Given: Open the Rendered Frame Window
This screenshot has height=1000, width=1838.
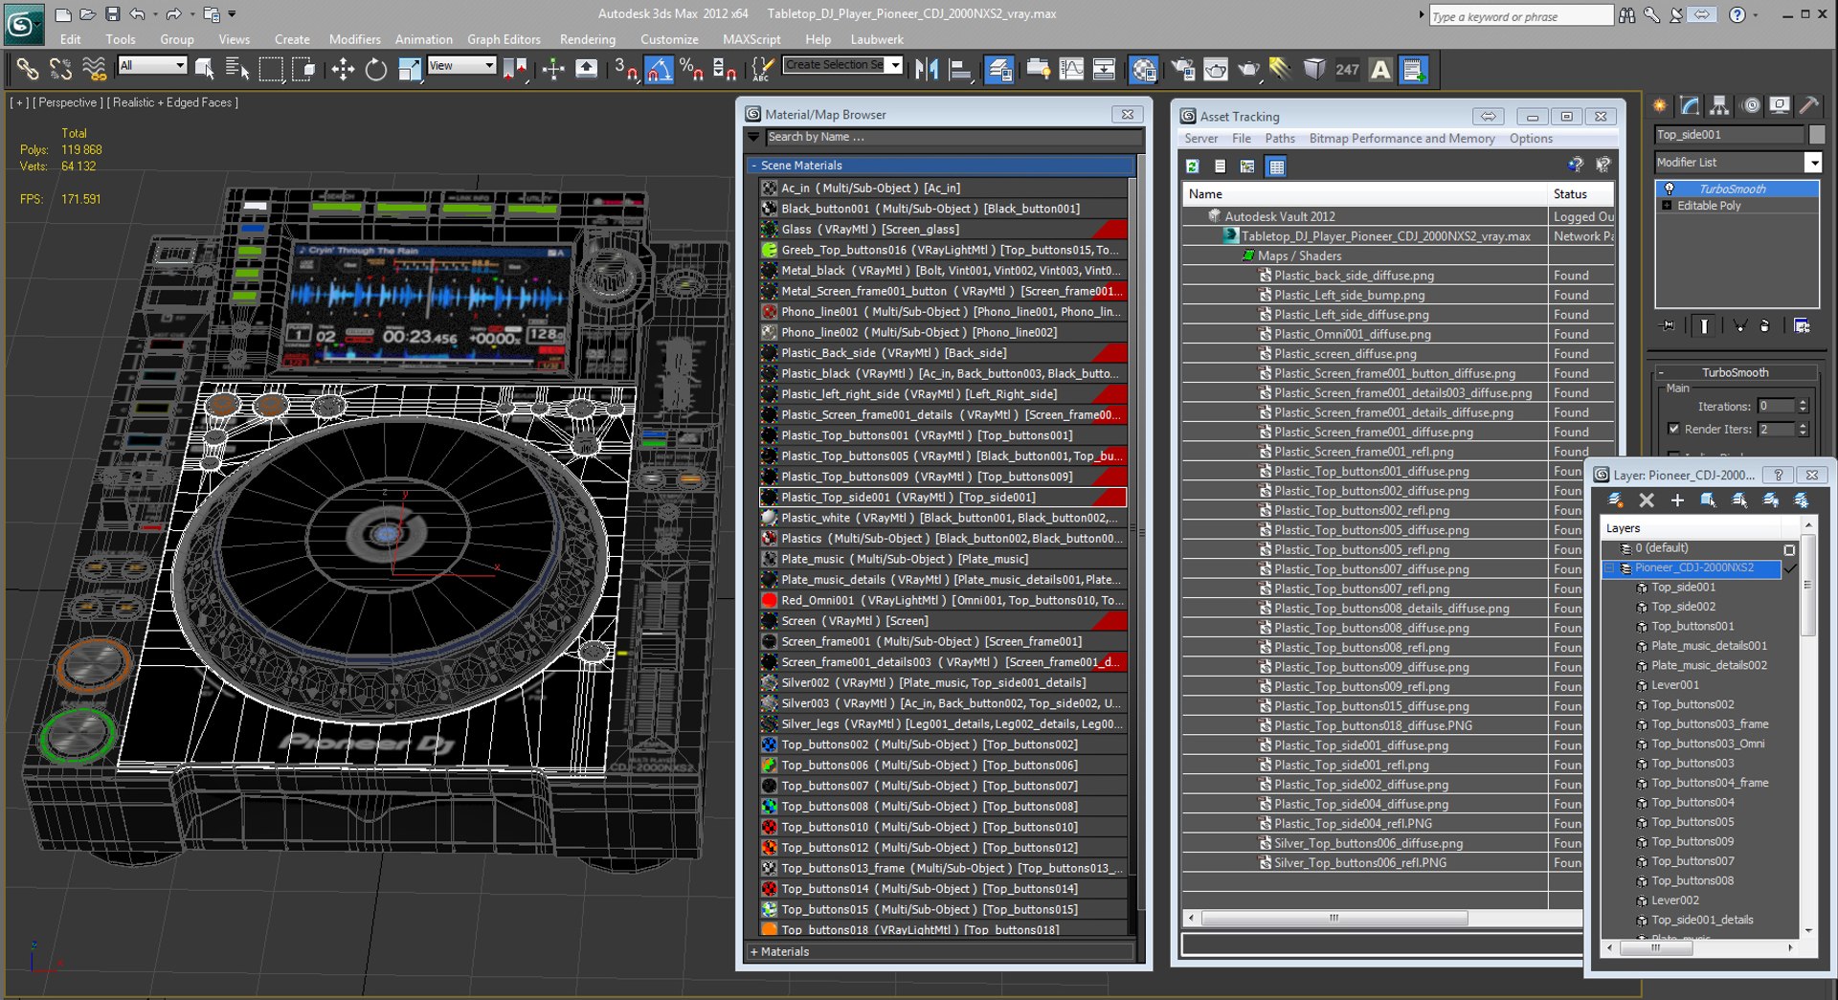Looking at the screenshot, I should (x=1216, y=69).
